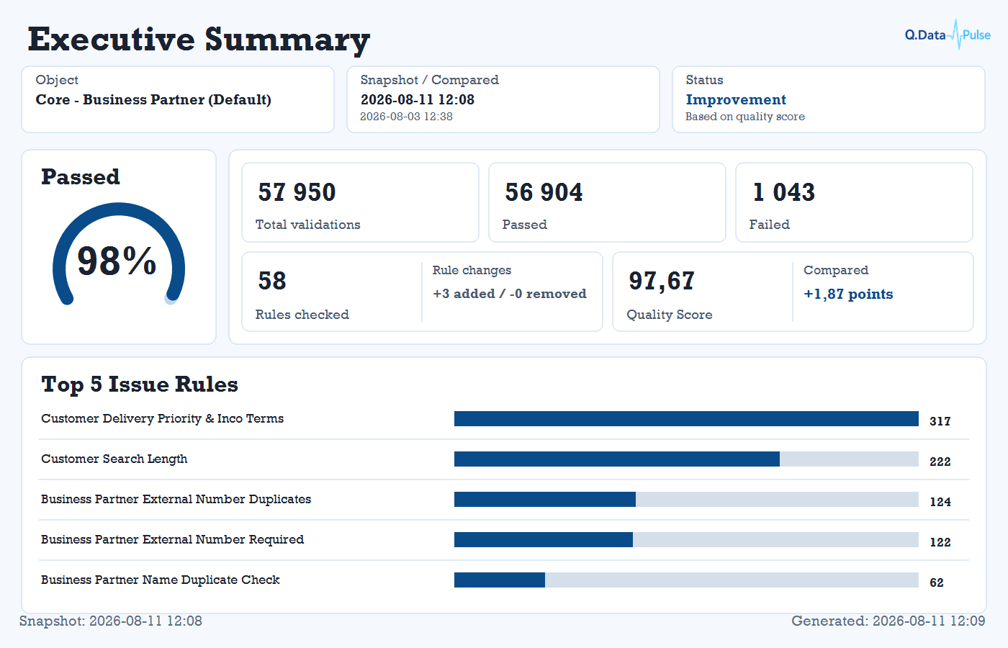Click the footer 'Snapshot: 2026-08-11 12:08' text
This screenshot has height=648, width=1008.
point(110,621)
